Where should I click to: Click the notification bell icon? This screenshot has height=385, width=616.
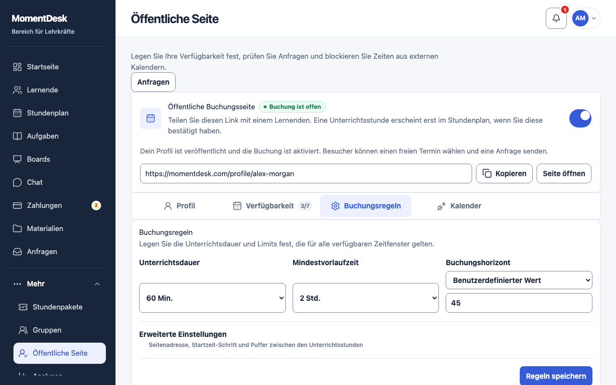tap(556, 18)
